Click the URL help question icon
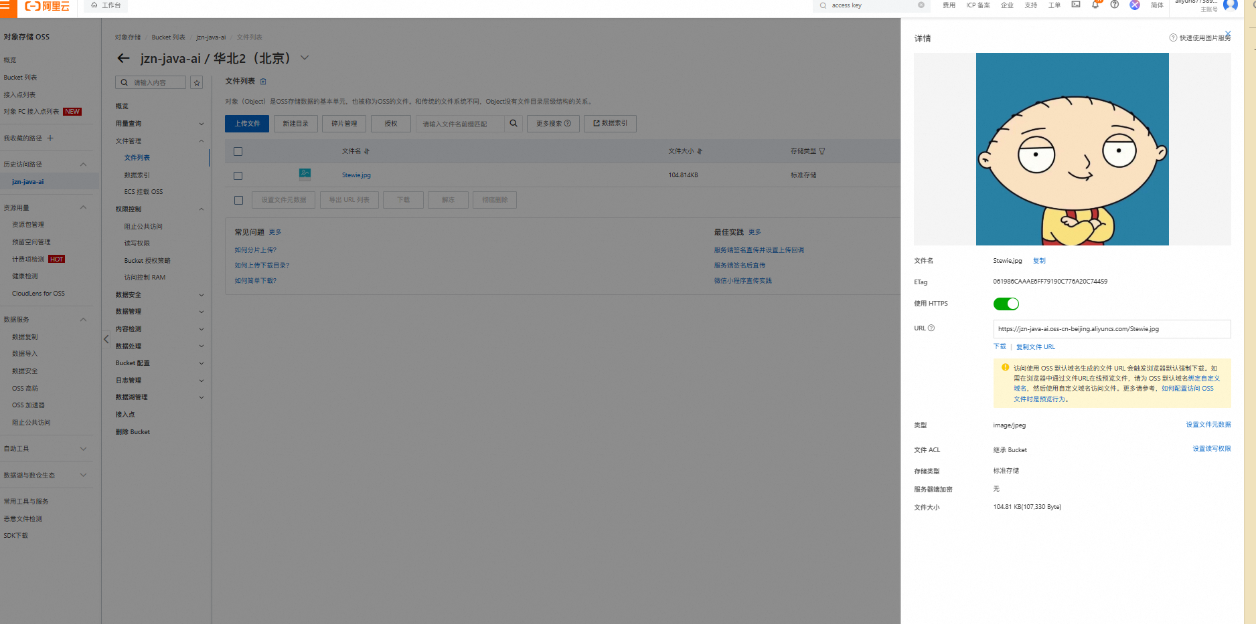 931,328
